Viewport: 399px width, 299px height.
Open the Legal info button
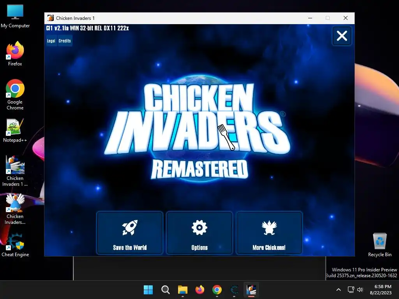coord(51,41)
